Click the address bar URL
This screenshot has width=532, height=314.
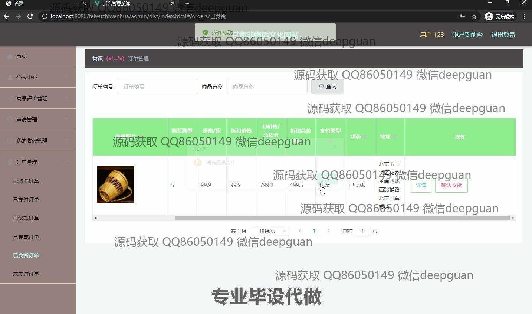pyautogui.click(x=138, y=16)
